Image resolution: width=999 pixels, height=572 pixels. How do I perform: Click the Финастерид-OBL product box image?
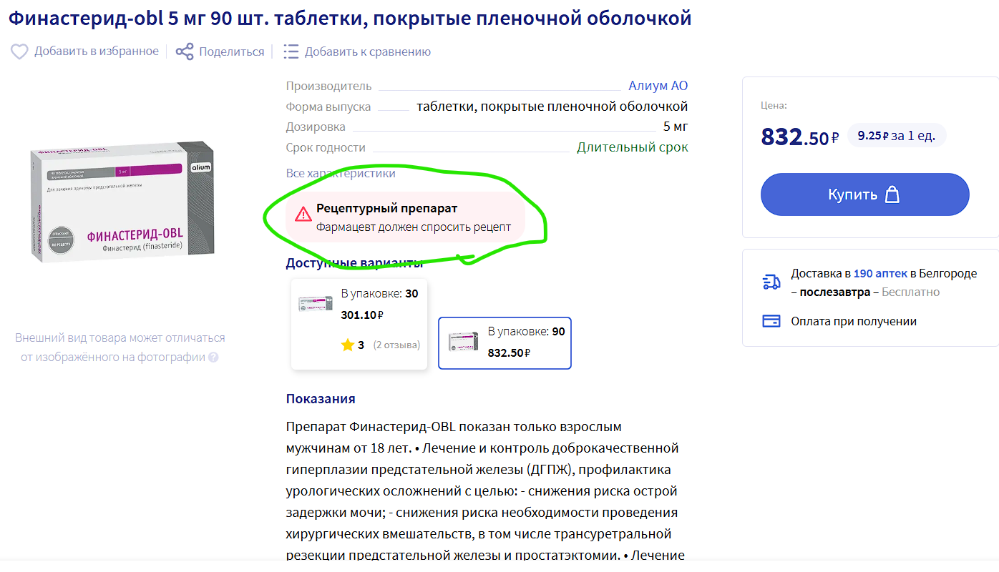[122, 202]
